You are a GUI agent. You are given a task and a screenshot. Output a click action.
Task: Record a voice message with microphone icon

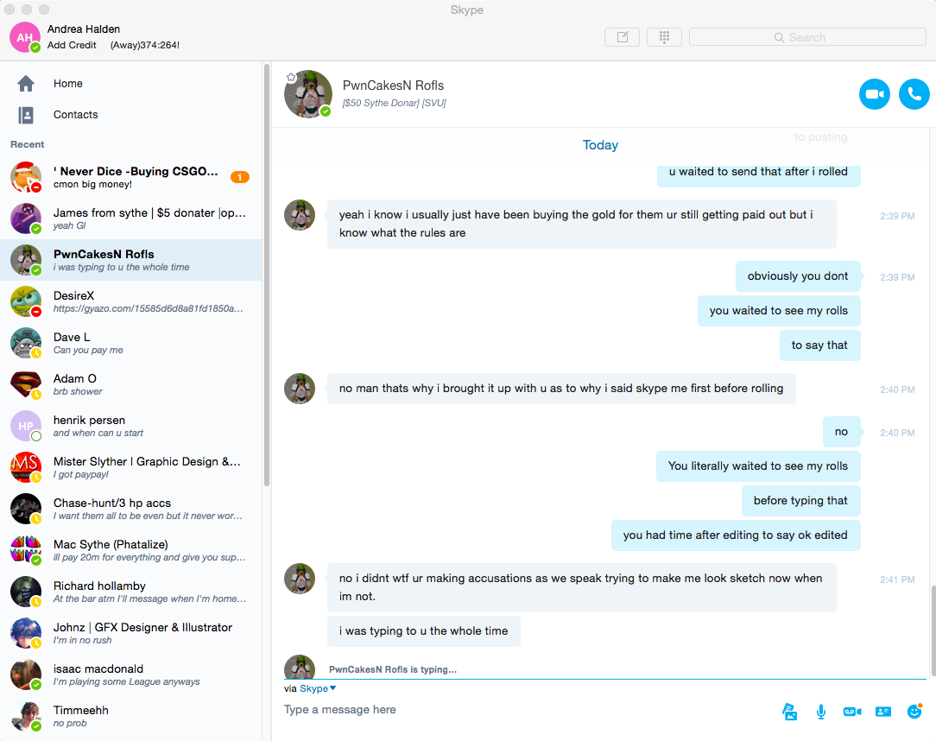click(x=821, y=711)
